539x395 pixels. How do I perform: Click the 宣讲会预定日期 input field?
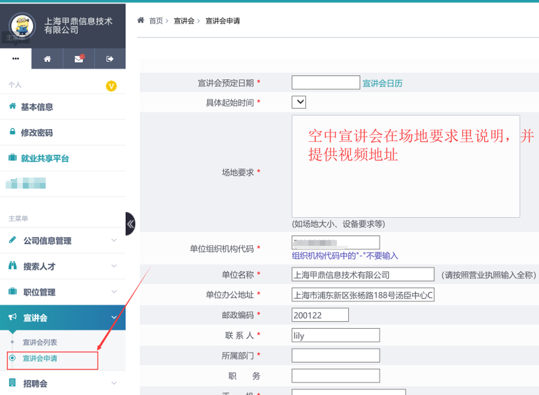point(325,82)
